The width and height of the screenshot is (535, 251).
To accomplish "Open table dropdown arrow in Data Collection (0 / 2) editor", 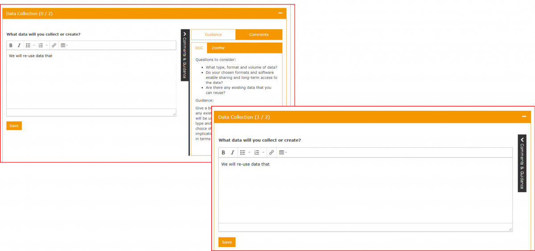I will click(67, 45).
